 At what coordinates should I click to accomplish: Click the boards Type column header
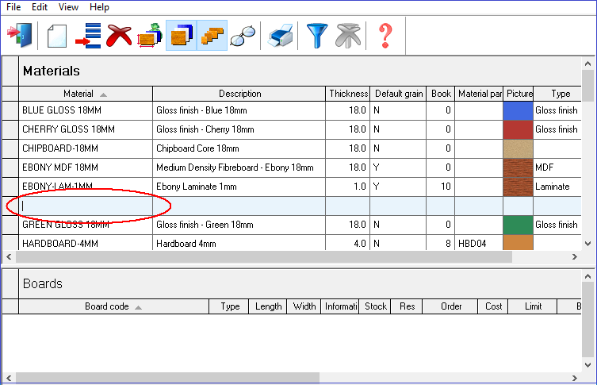[x=229, y=306]
